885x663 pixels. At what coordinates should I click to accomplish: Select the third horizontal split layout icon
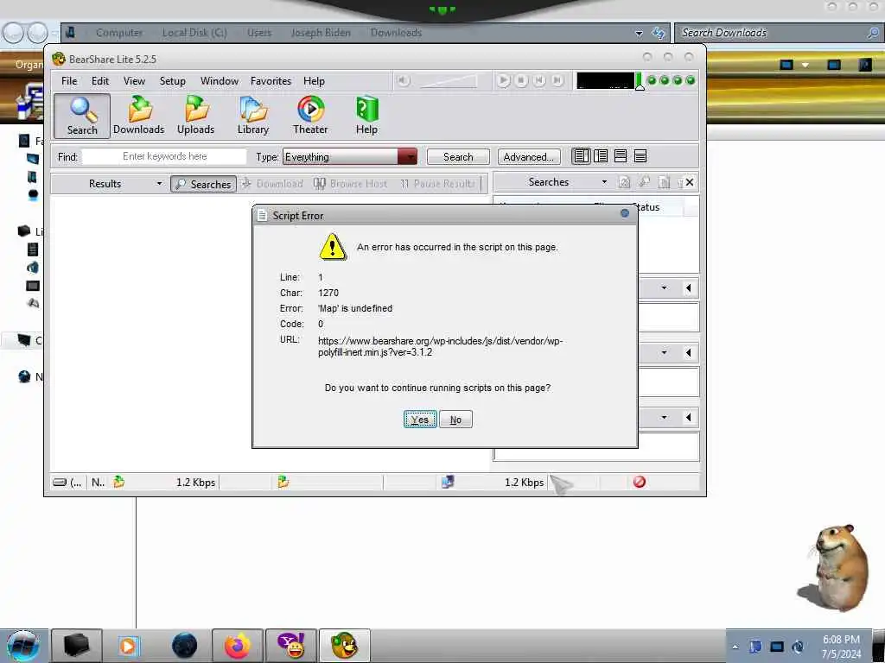(621, 156)
